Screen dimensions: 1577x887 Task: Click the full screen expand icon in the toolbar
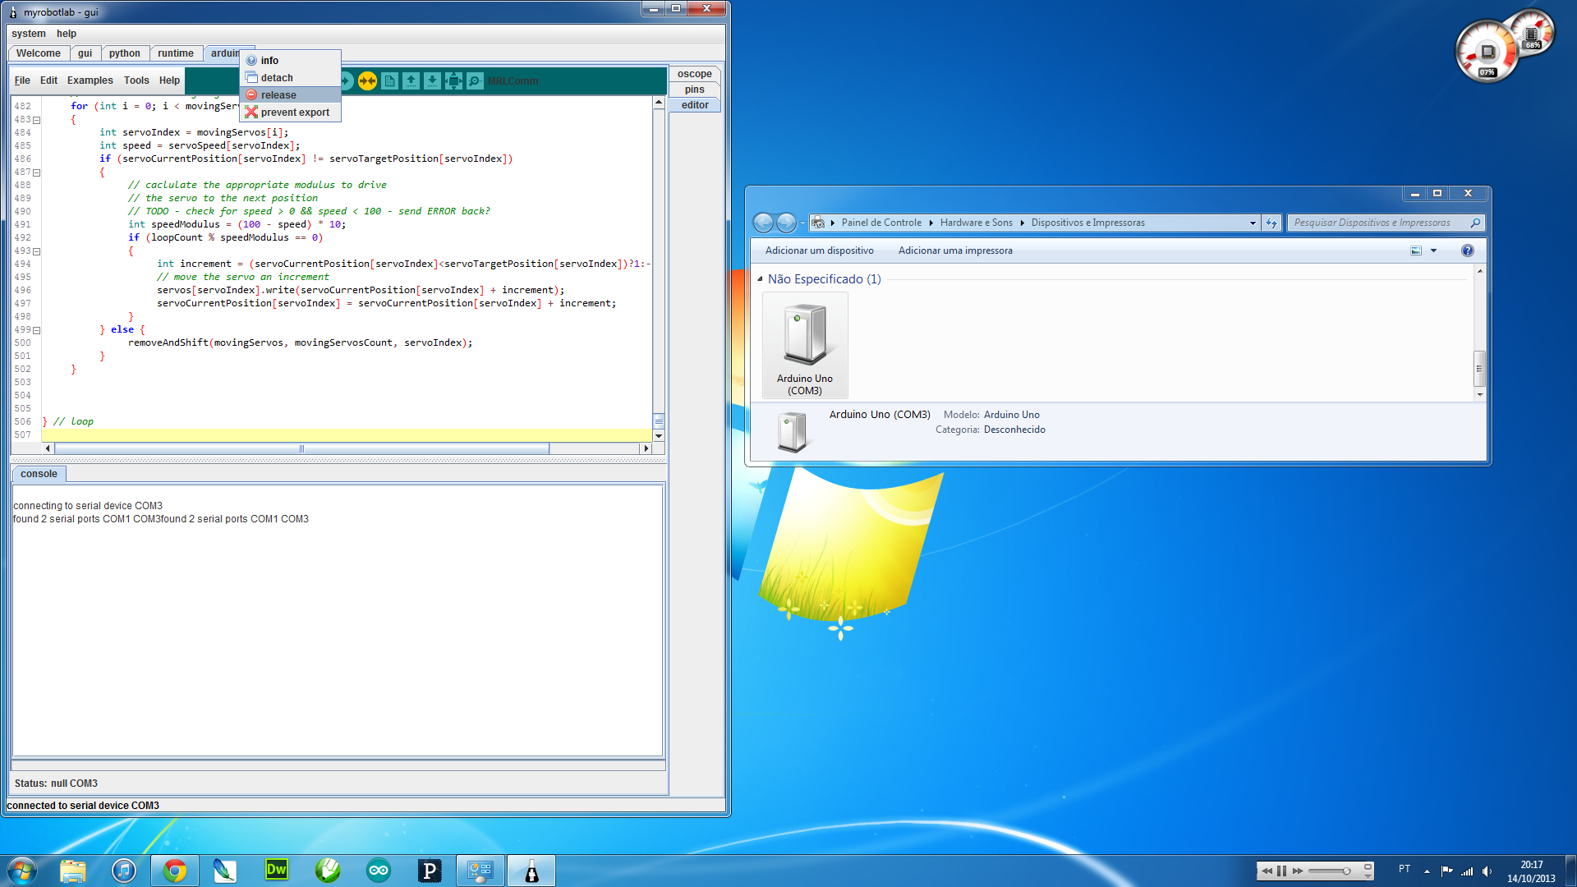pyautogui.click(x=453, y=80)
